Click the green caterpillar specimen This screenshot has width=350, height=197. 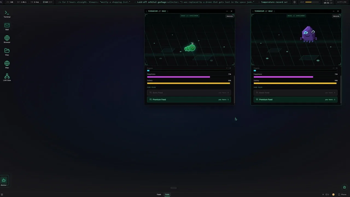(x=190, y=48)
